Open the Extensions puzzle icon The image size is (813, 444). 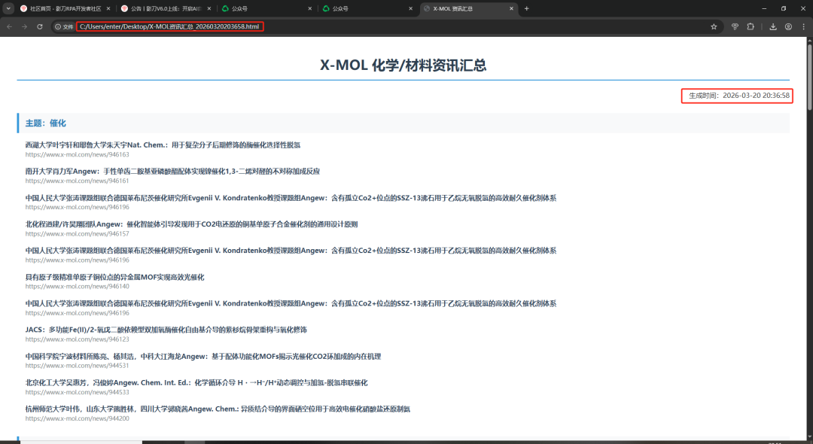pyautogui.click(x=751, y=26)
